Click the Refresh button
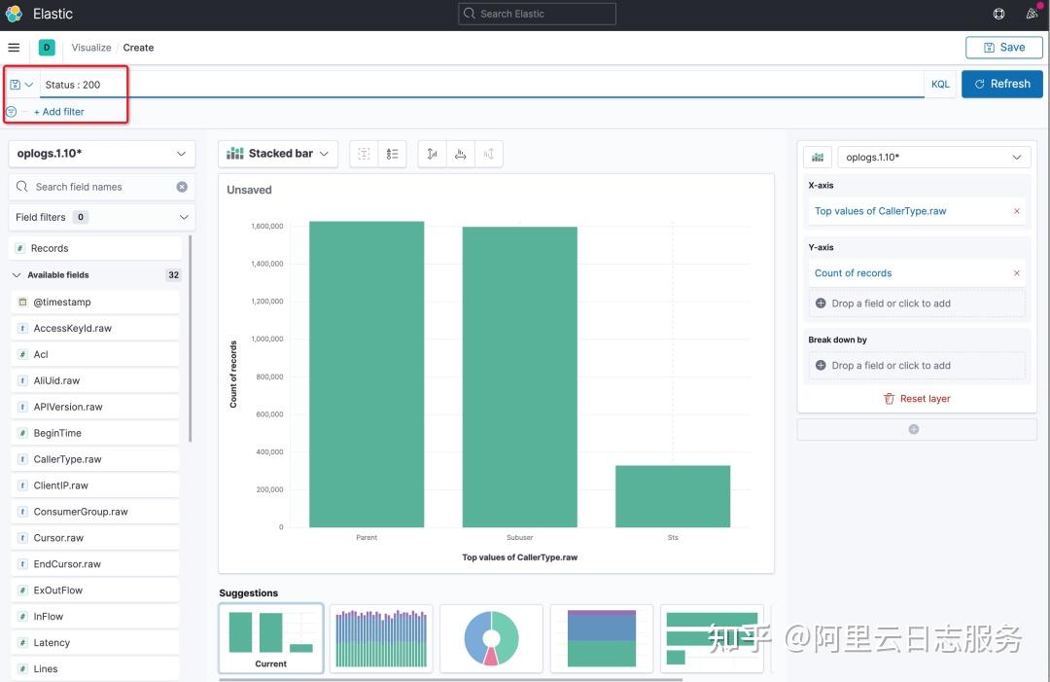The width and height of the screenshot is (1050, 682). 1001,84
